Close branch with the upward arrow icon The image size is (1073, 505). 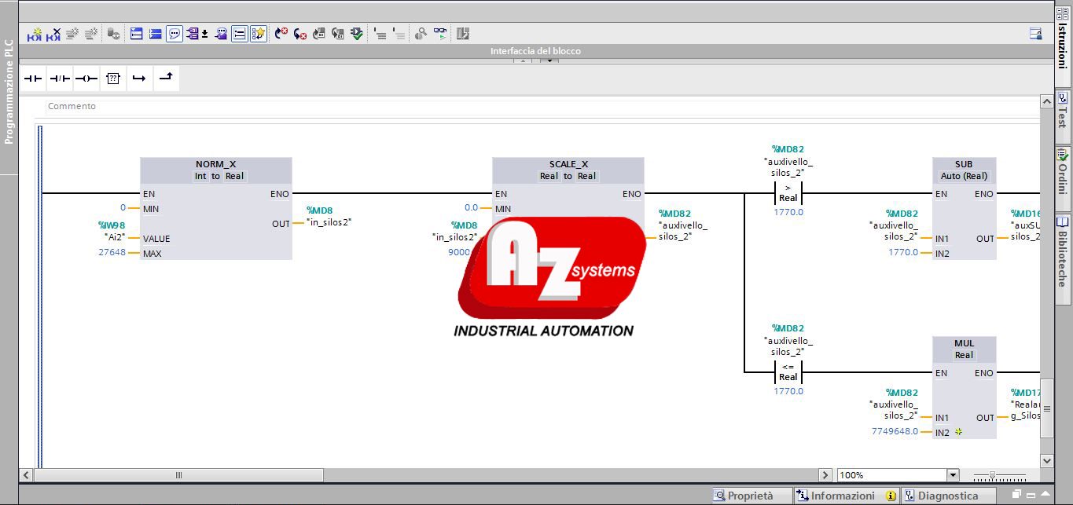coord(166,78)
